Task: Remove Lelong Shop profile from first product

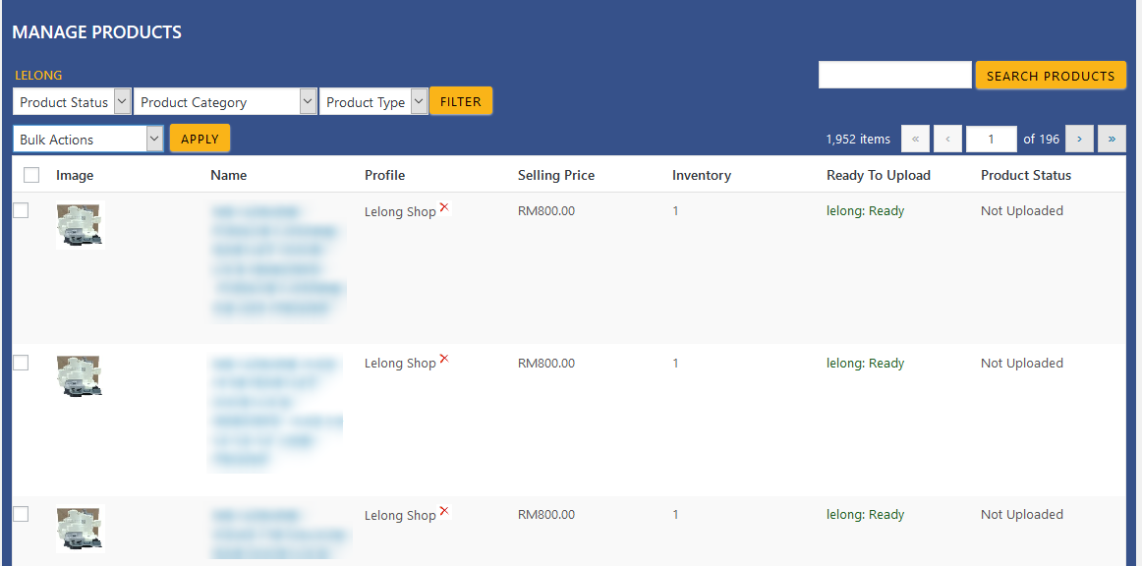Action: tap(444, 207)
